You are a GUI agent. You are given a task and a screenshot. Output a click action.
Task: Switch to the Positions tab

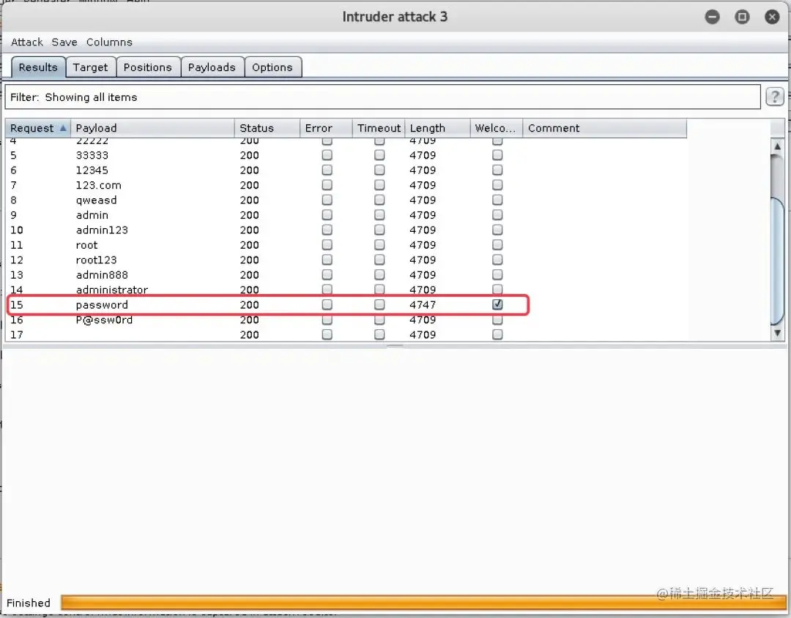point(148,67)
